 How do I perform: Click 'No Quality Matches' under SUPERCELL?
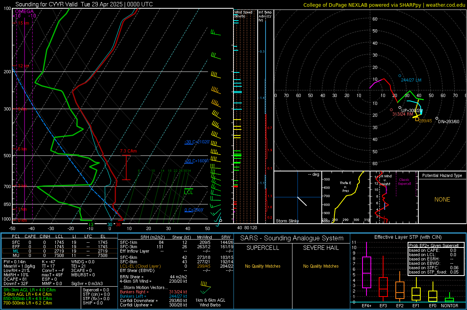(263, 266)
